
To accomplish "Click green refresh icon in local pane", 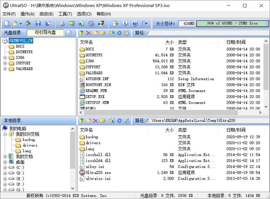I will tap(127, 120).
